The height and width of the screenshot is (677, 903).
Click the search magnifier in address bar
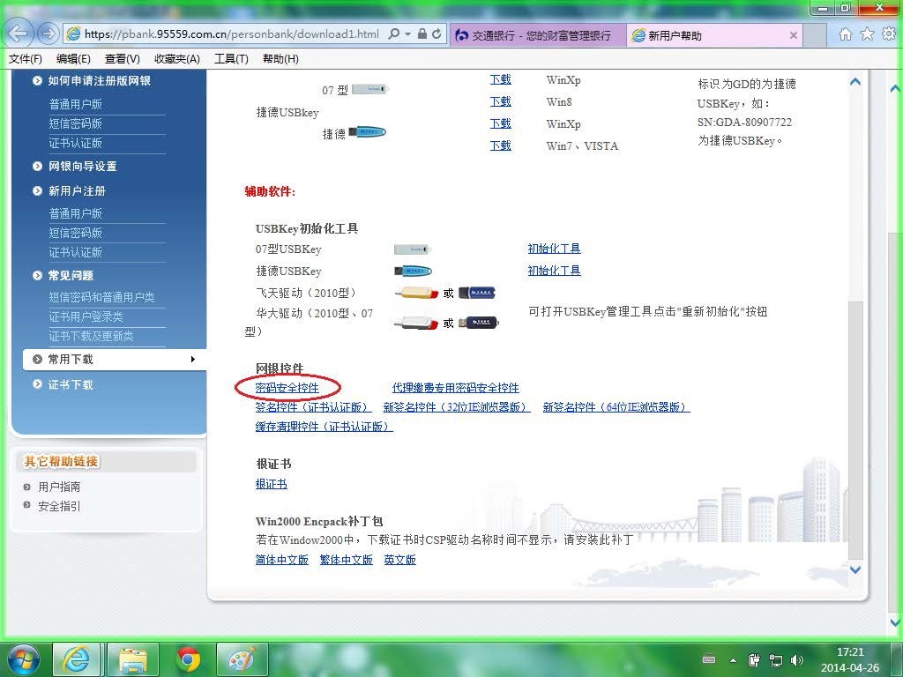(x=394, y=34)
